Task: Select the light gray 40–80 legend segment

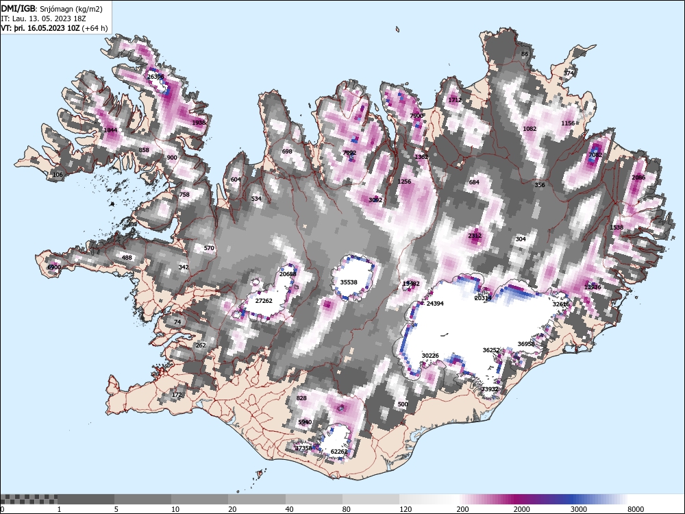Action: point(314,499)
